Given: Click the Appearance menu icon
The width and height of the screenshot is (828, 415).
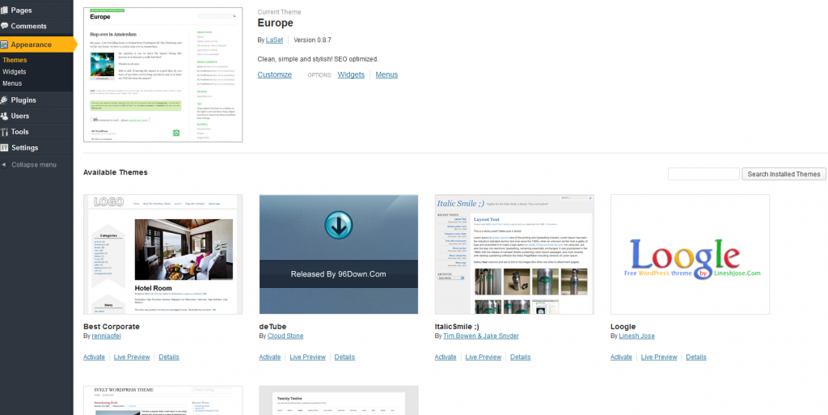Looking at the screenshot, I should (5, 44).
